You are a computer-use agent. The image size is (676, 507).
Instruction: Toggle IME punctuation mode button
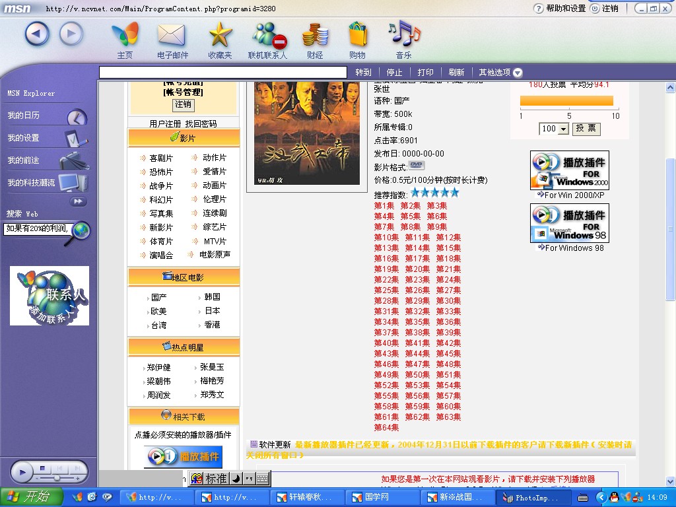(x=248, y=478)
